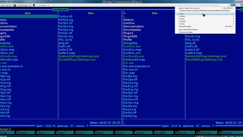Select the Plugins folder row

(x=128, y=33)
